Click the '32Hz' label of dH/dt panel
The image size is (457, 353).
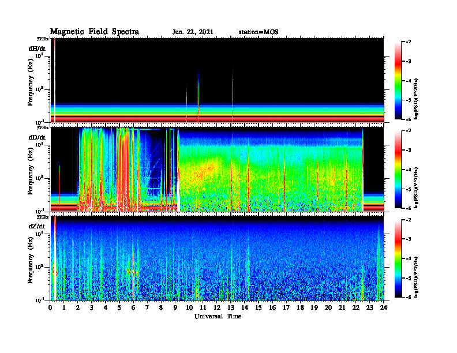43,39
